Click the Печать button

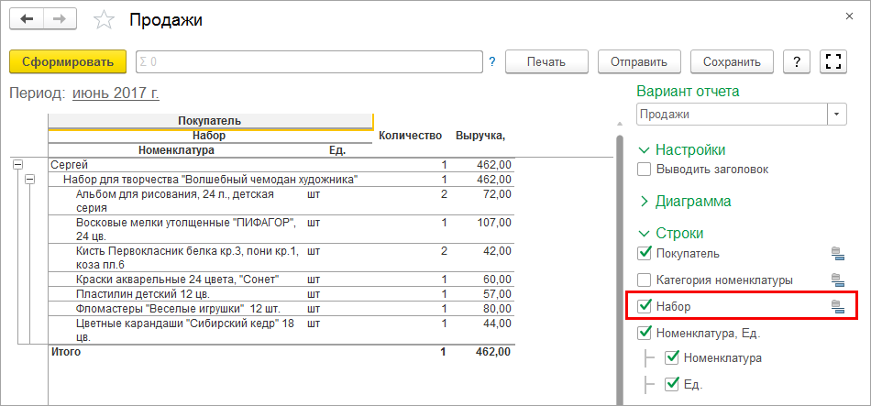point(546,62)
